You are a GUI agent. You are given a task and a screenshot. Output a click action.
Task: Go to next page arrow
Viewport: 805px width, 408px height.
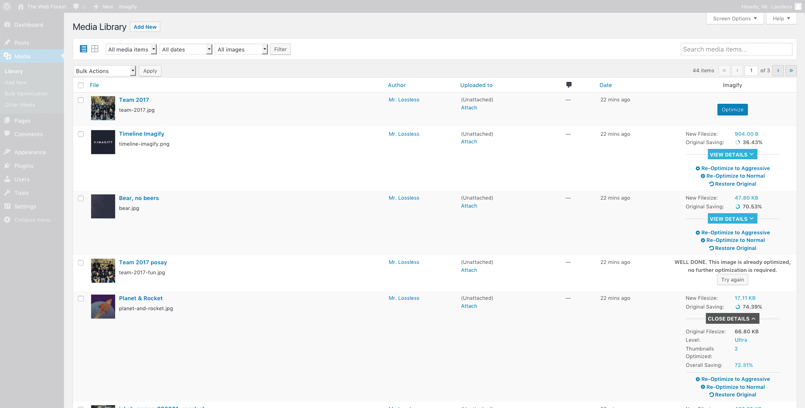point(778,71)
